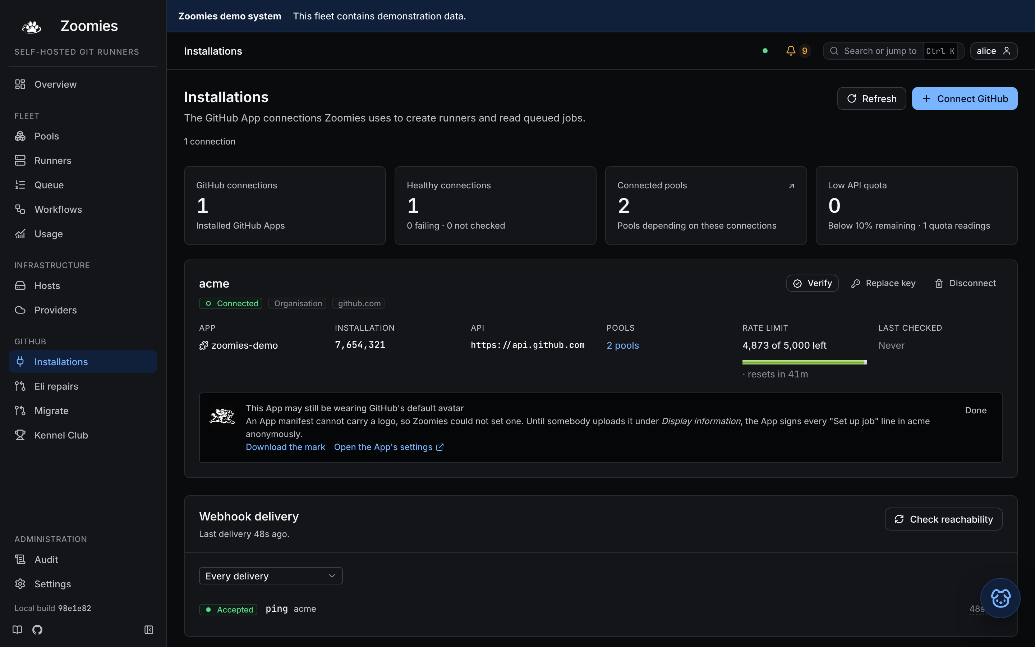This screenshot has height=647, width=1035.
Task: Click the Connected status badge
Action: 230,303
